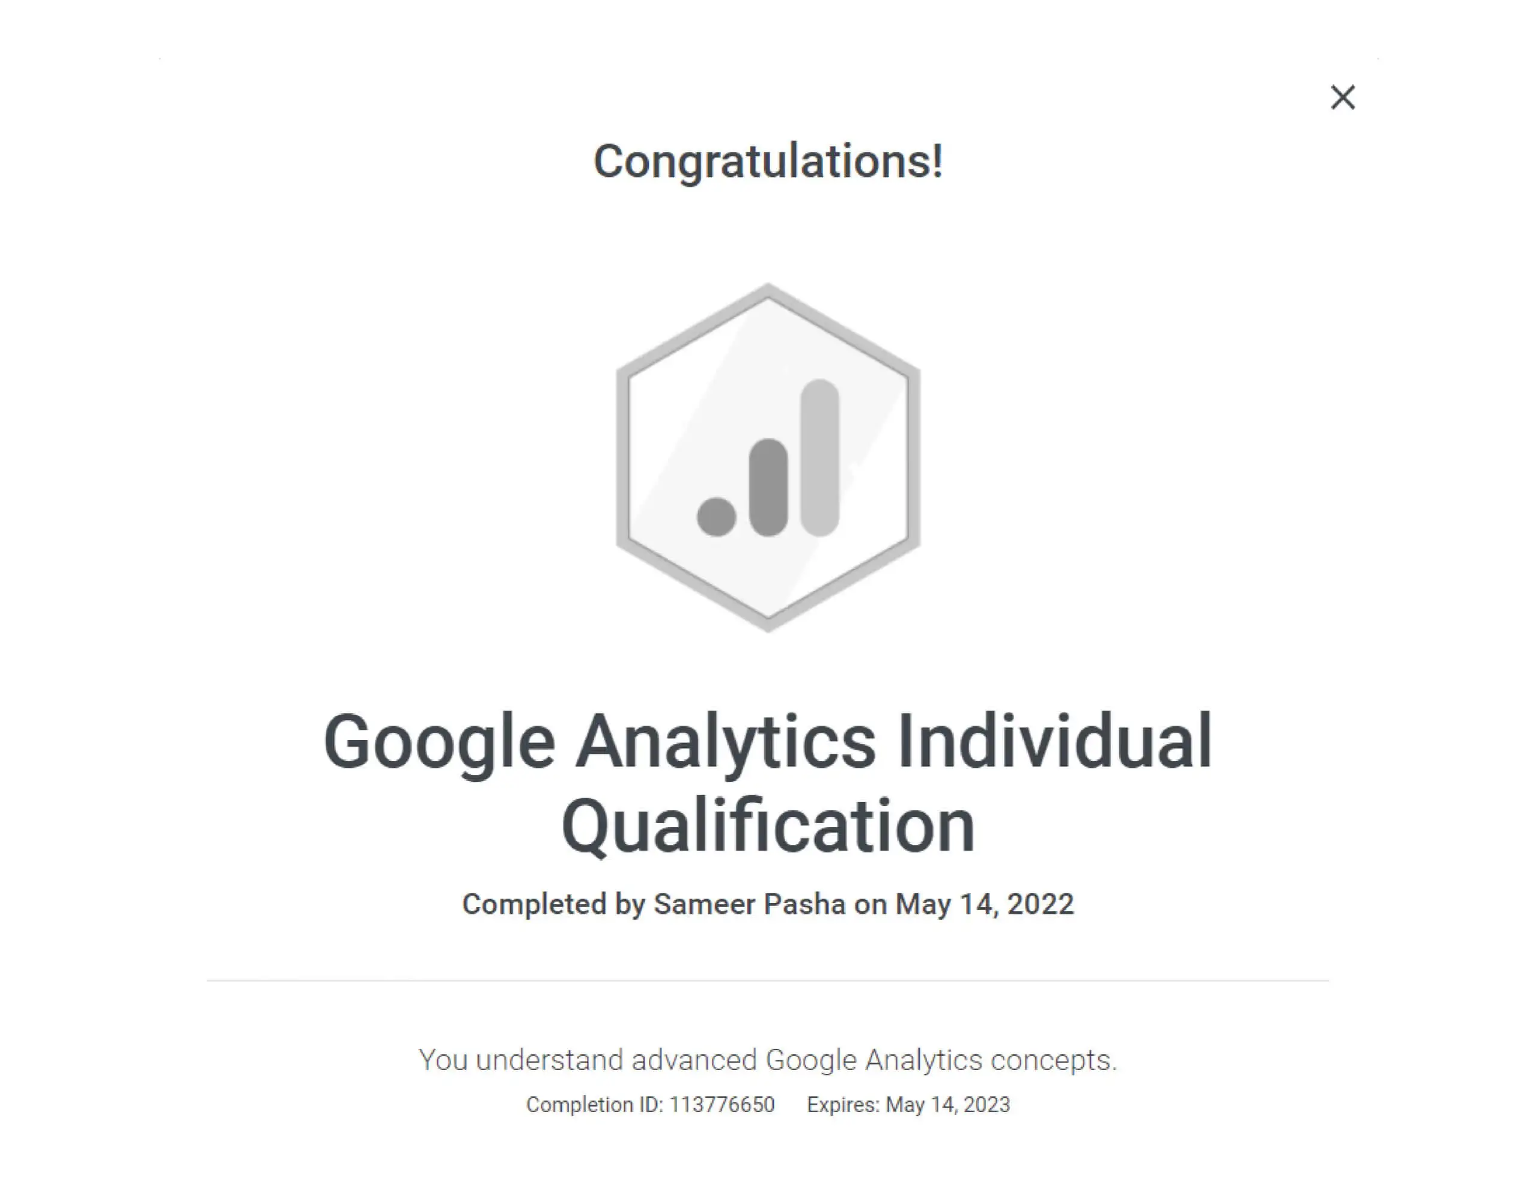
Task: Click the "Expires:" label
Action: click(843, 1105)
